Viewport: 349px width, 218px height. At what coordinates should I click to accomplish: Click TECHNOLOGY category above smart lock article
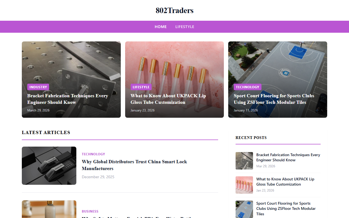pyautogui.click(x=94, y=154)
